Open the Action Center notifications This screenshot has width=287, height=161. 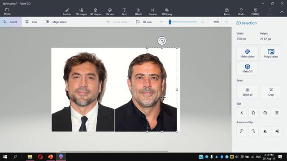point(280,157)
